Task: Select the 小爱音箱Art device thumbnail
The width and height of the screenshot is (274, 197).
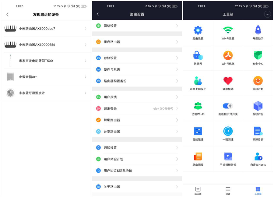Action: pyautogui.click(x=10, y=77)
